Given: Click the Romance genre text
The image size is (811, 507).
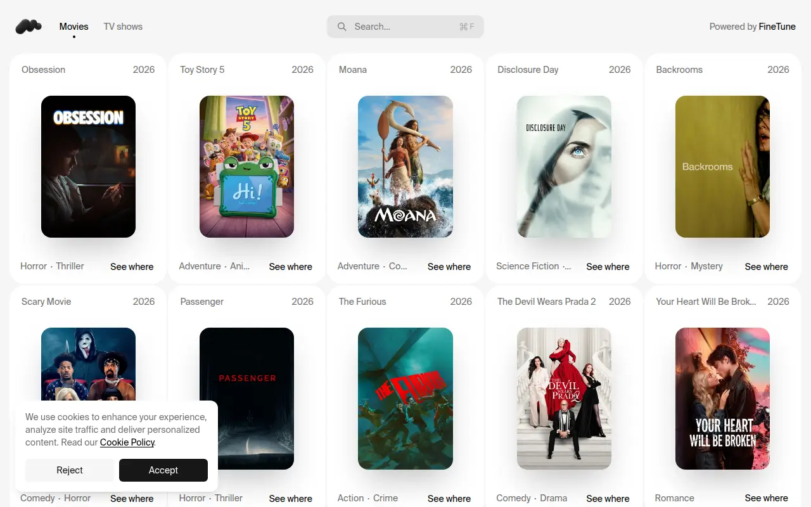Looking at the screenshot, I should (x=674, y=498).
